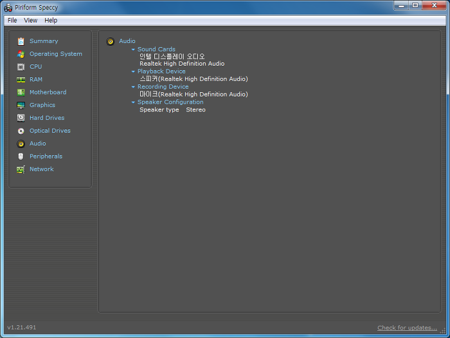The width and height of the screenshot is (450, 338).
Task: Click the Audio speaker icon in sidebar
Action: pos(21,144)
